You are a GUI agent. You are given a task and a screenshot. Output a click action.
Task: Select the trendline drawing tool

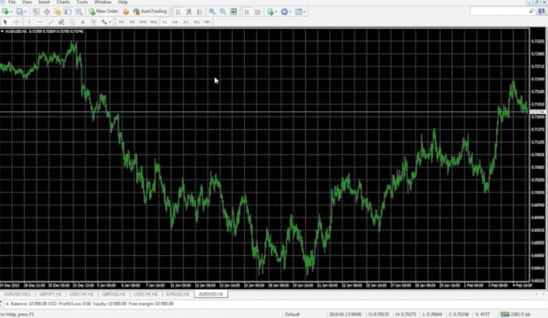51,22
